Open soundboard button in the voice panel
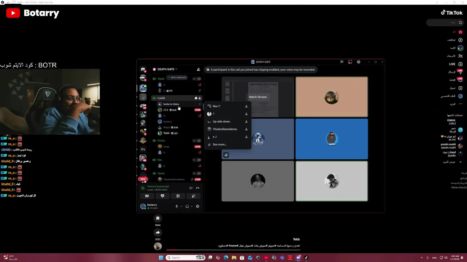467x262 pixels. click(193, 196)
